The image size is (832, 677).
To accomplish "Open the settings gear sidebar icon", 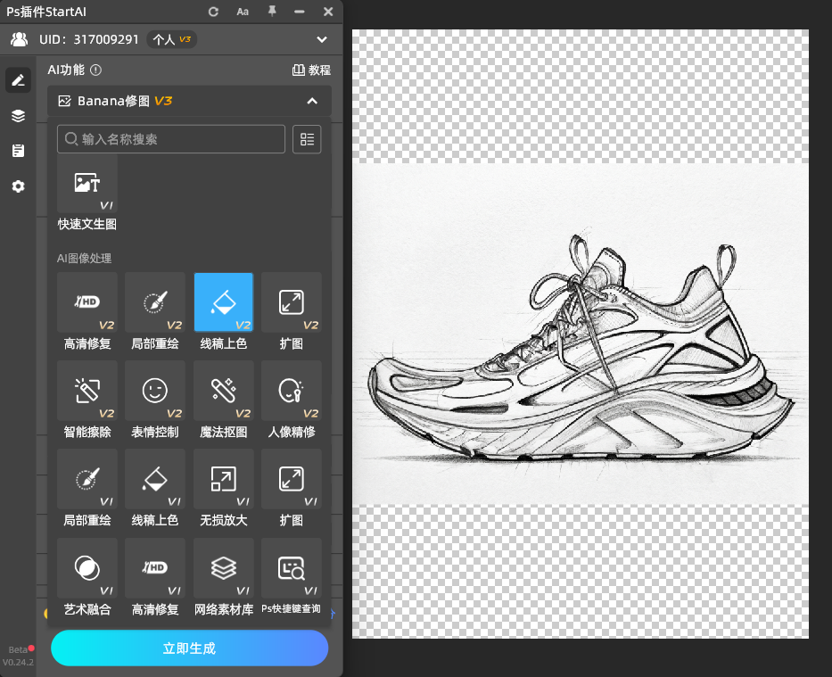I will tap(18, 186).
